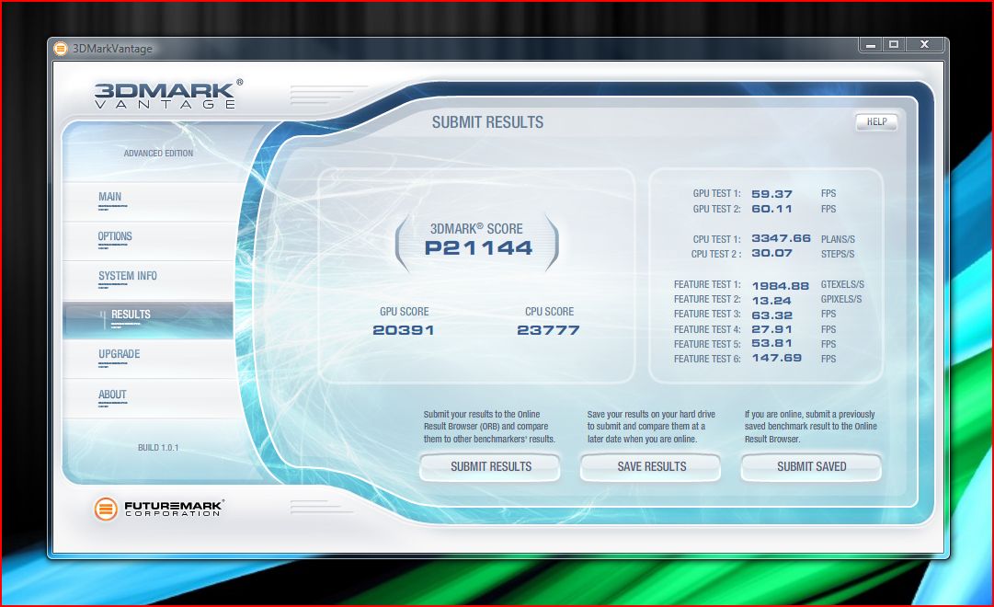Click GPU Test 1 value 59.37

(x=771, y=194)
